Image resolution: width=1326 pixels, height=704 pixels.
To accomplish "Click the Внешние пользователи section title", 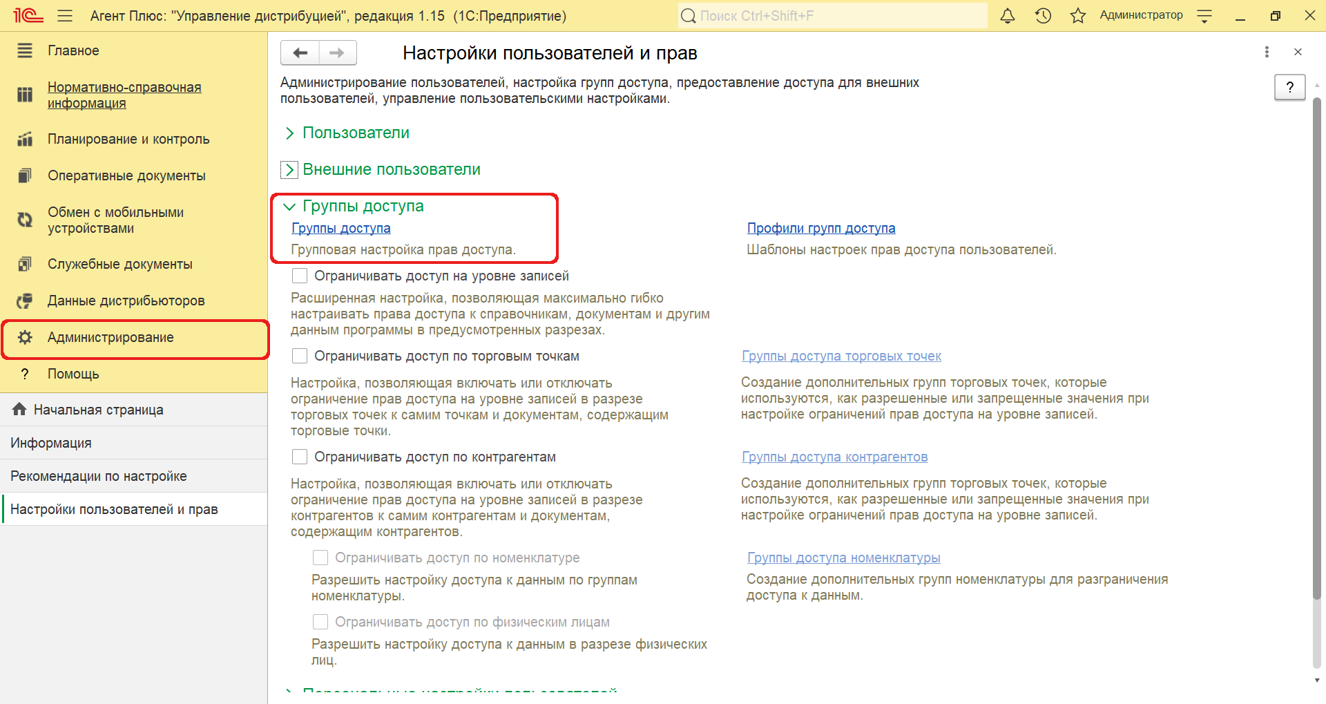I will click(392, 169).
